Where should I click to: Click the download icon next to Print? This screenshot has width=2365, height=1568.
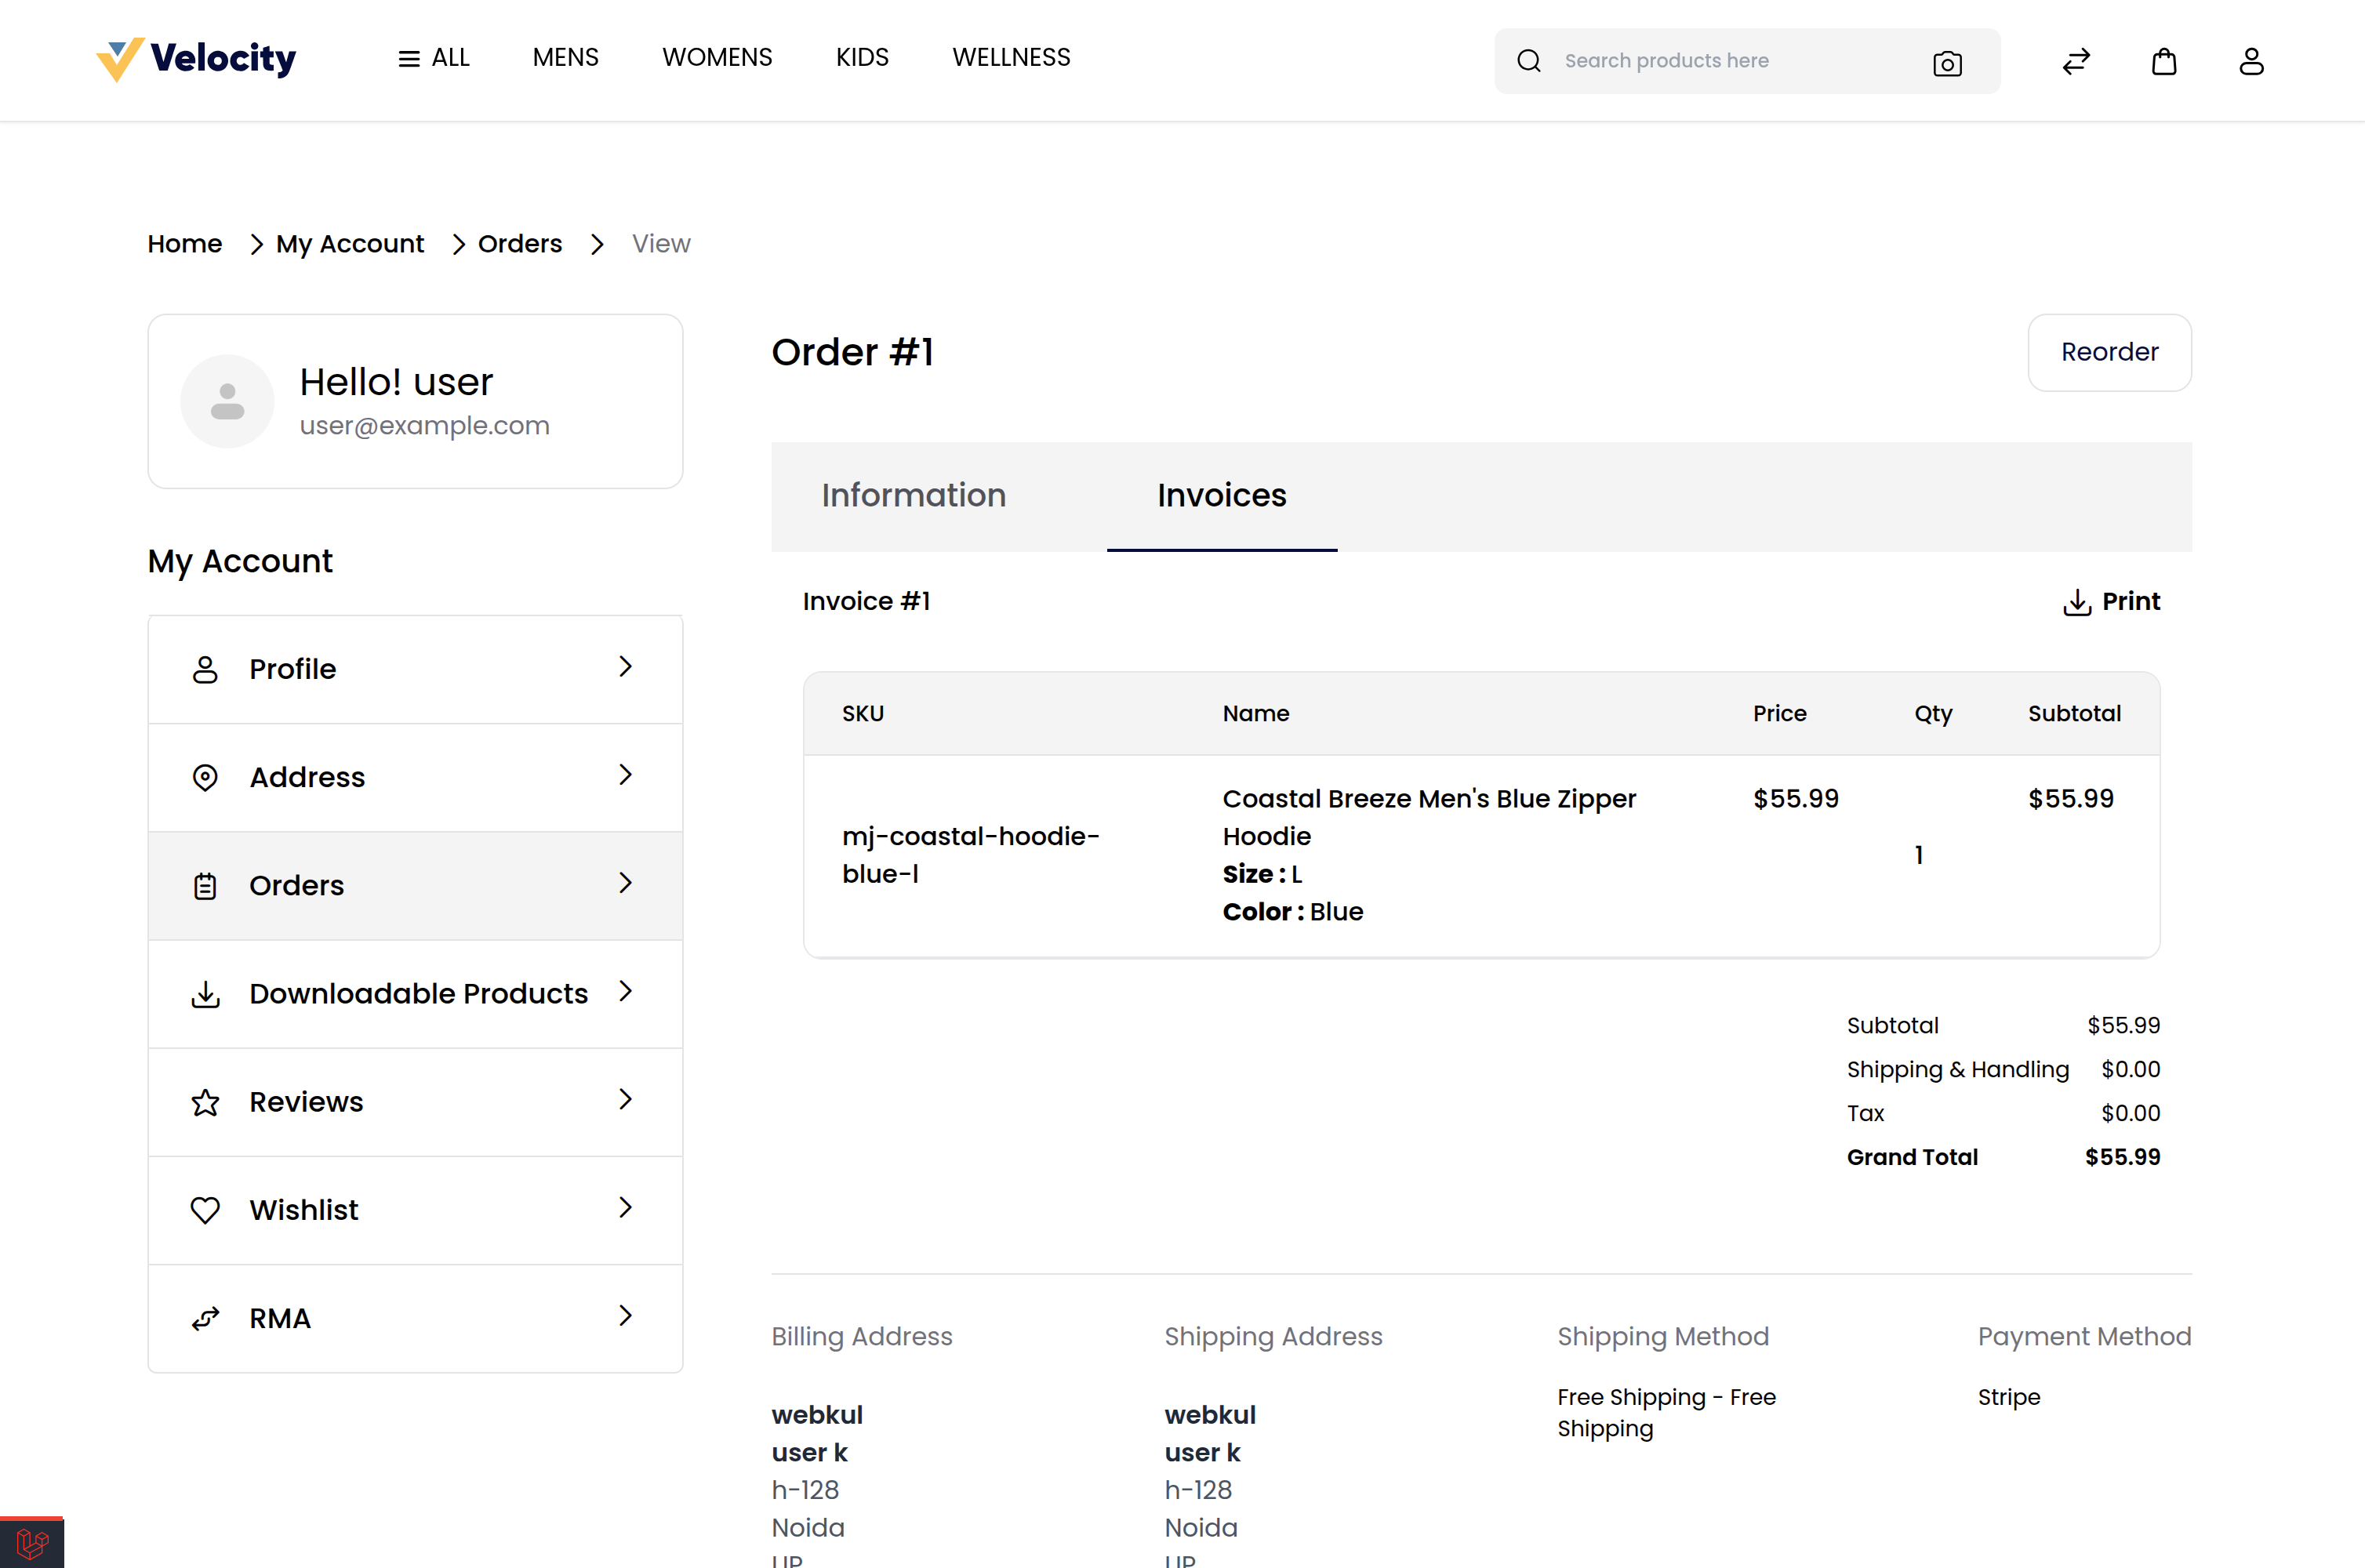(x=2077, y=602)
